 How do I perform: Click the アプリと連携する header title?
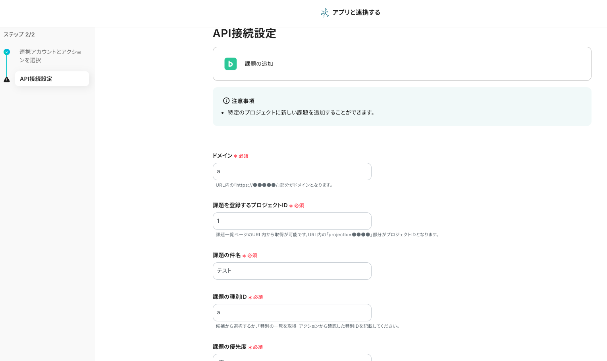[356, 13]
